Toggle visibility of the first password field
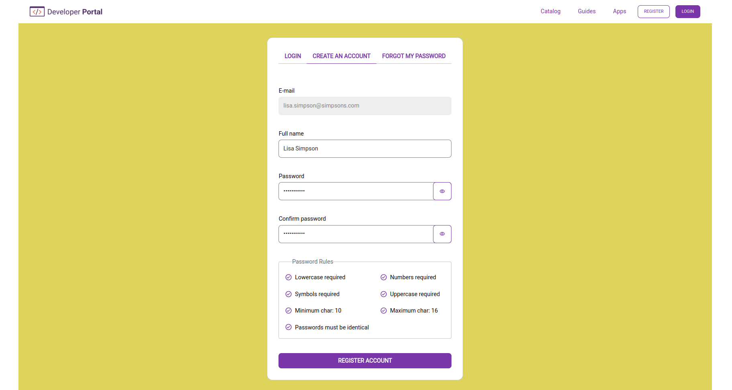 442,191
